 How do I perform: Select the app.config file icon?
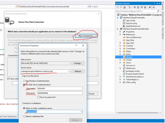(x=124, y=21)
